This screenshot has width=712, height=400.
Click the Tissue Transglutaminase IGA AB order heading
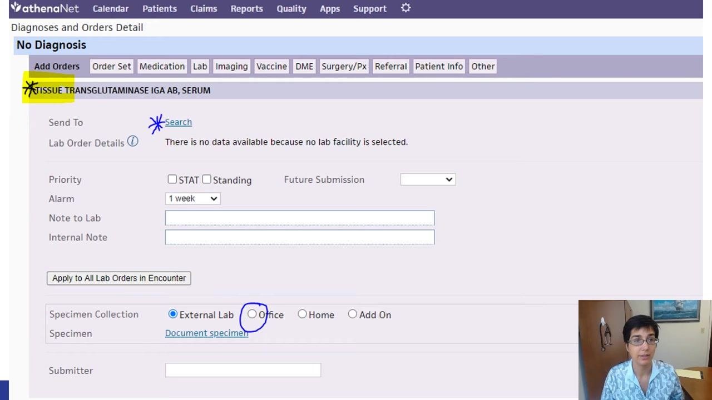point(122,90)
